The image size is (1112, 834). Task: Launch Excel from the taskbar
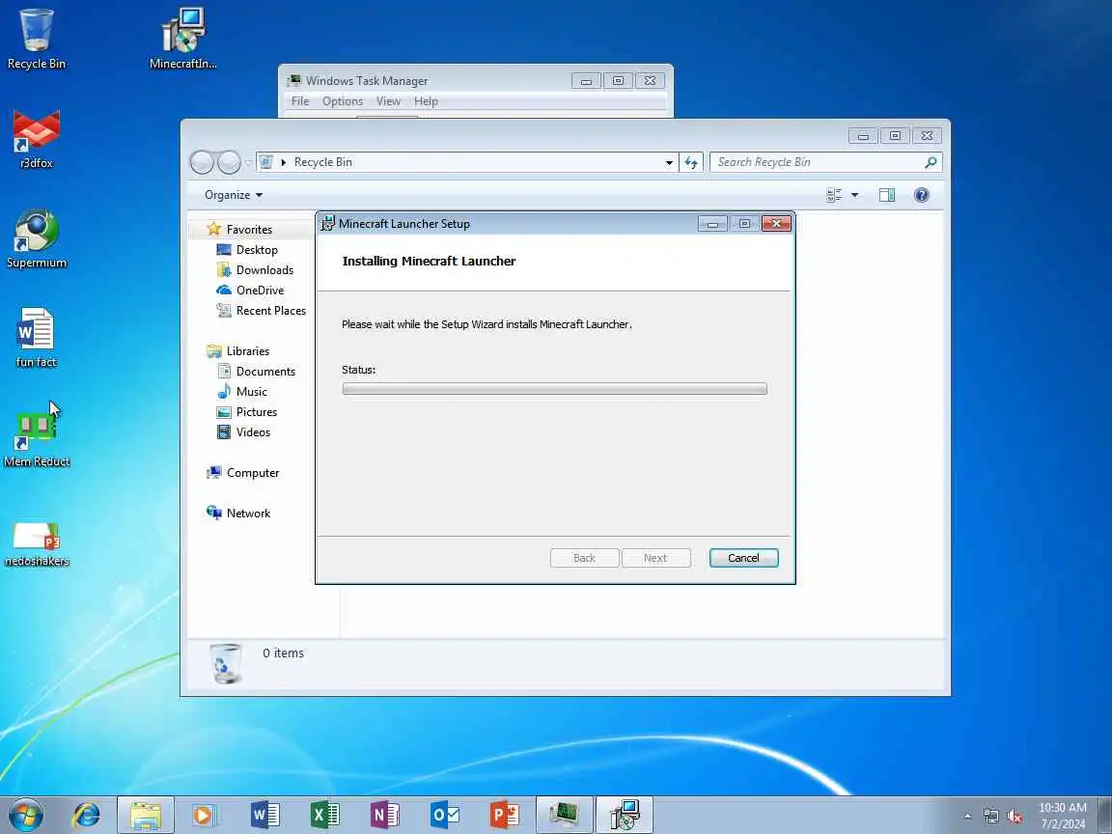pyautogui.click(x=324, y=815)
